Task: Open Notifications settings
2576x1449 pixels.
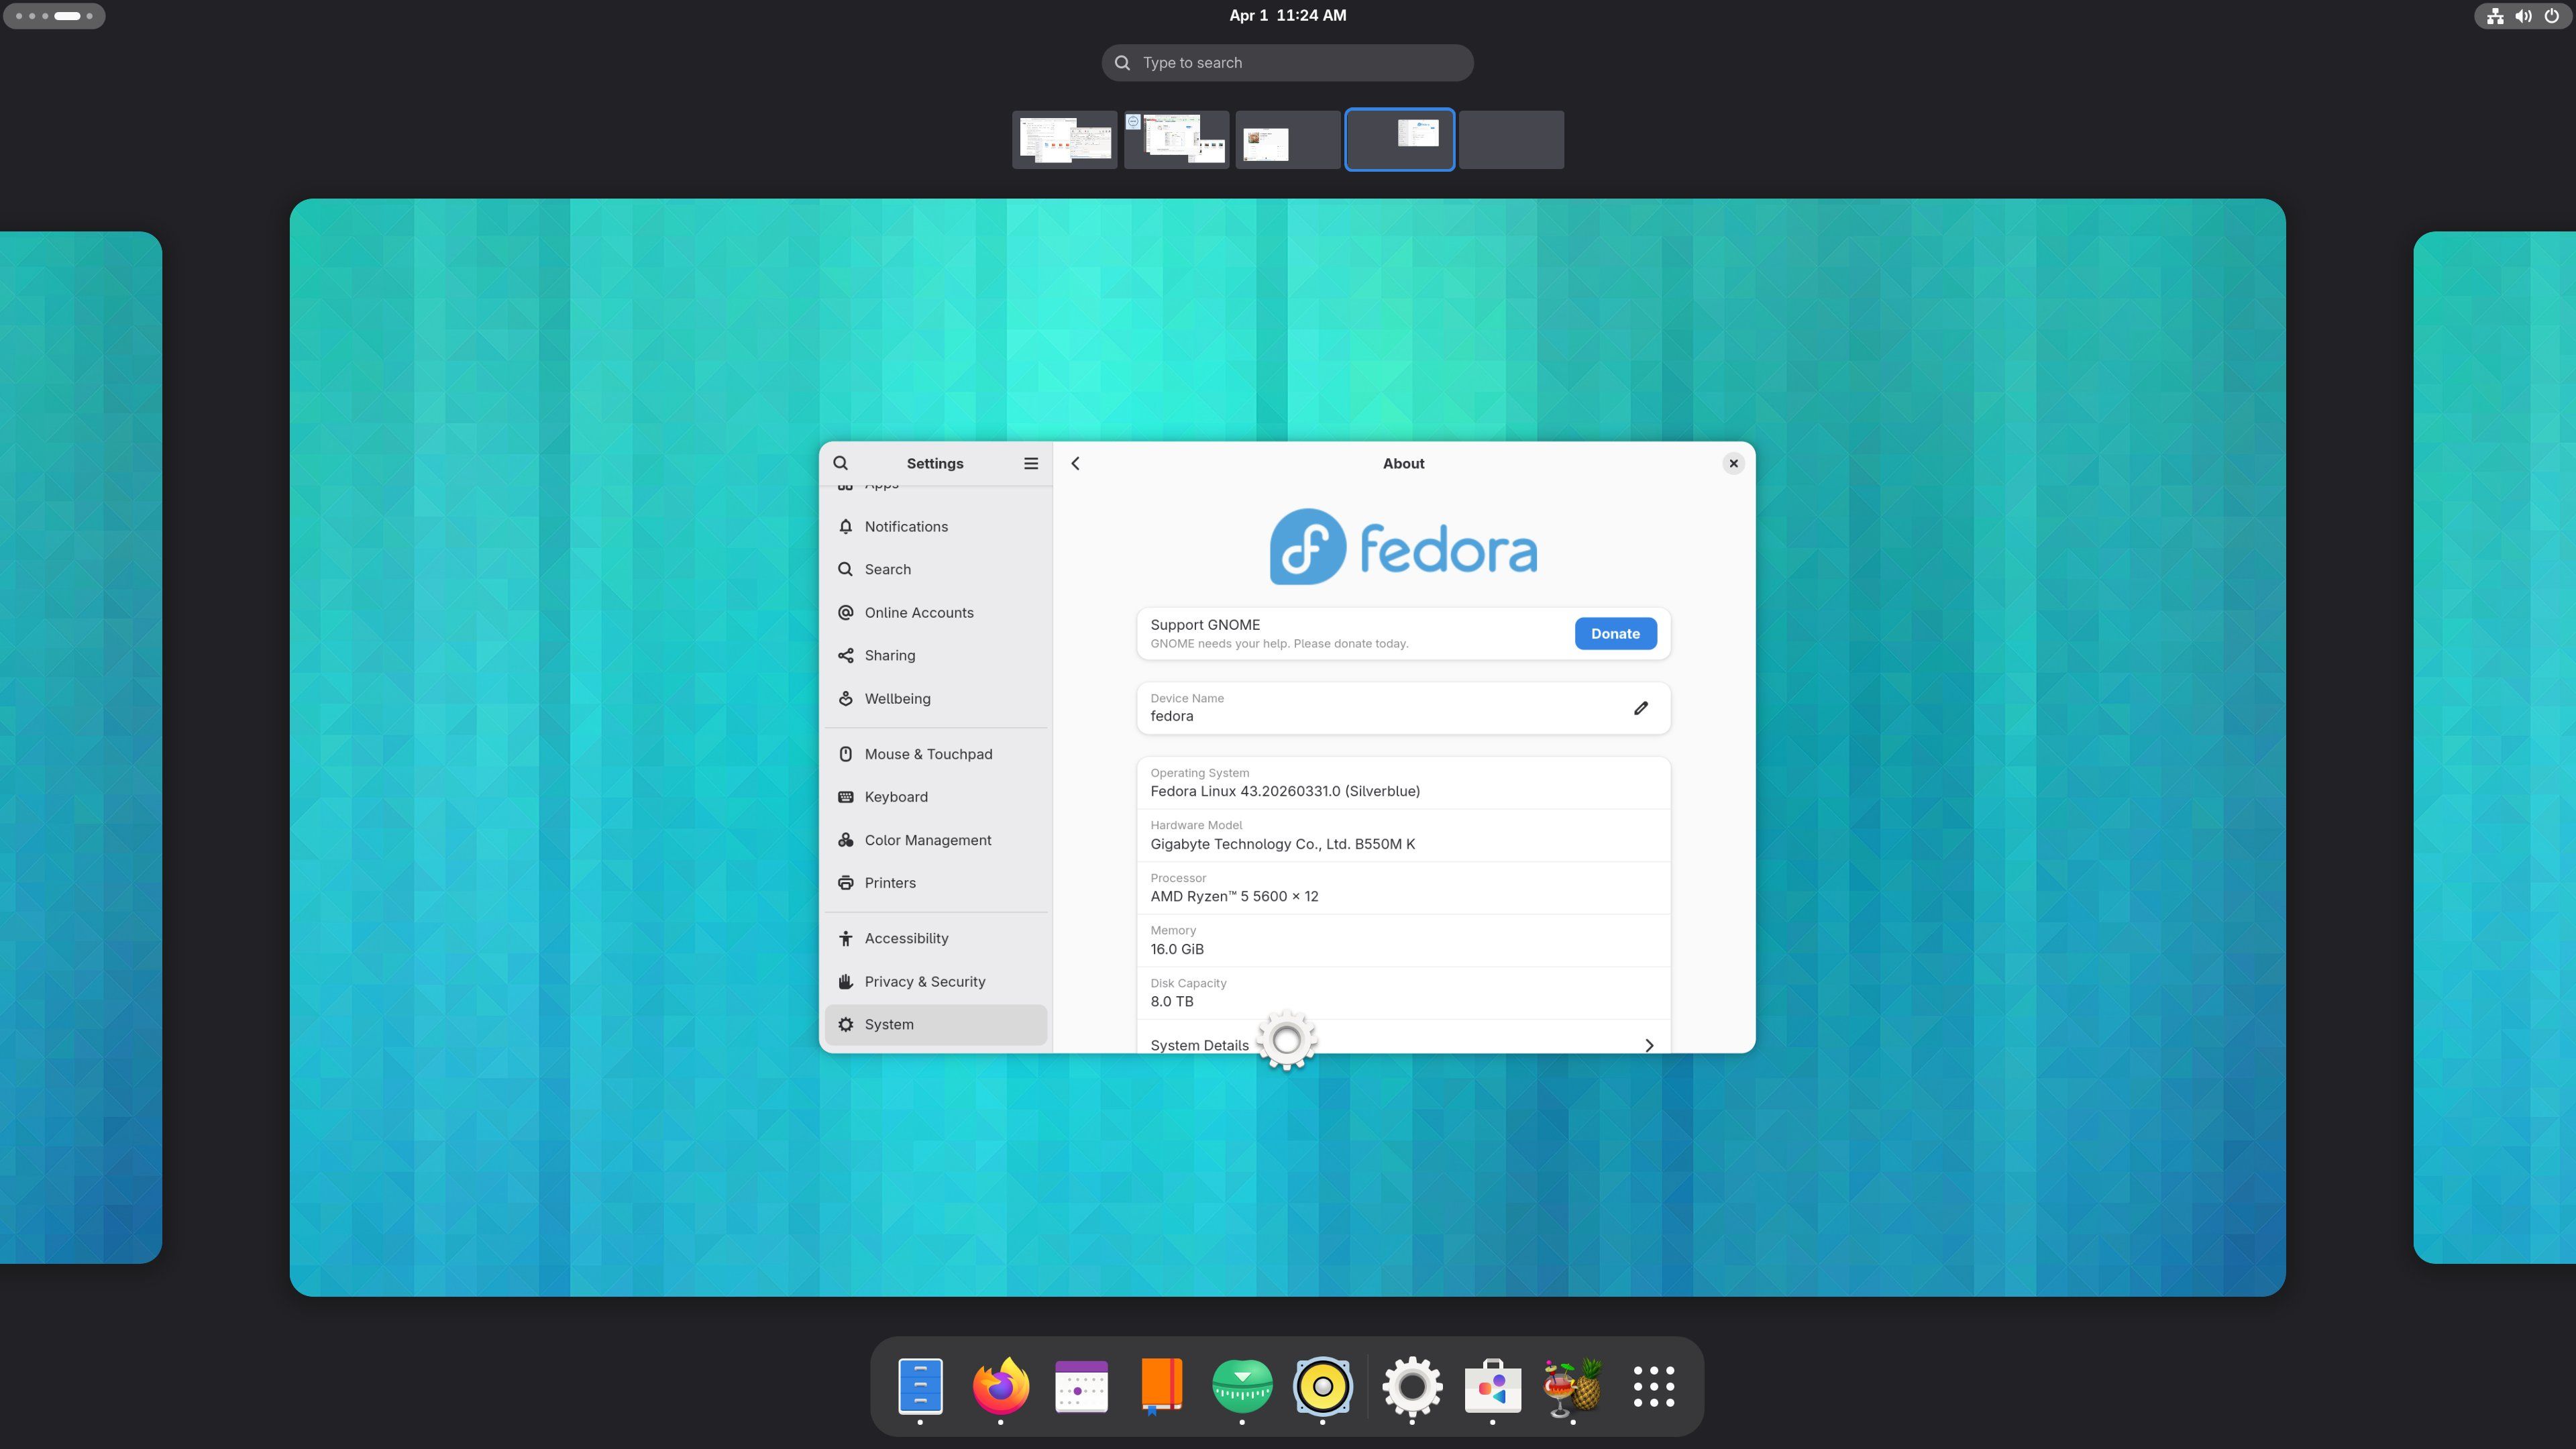Action: click(936, 526)
